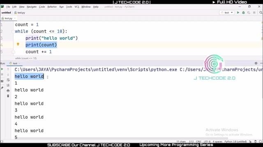Open the Python 3.8 interpreter selector
This screenshot has width=263, height=147.
[x=235, y=142]
